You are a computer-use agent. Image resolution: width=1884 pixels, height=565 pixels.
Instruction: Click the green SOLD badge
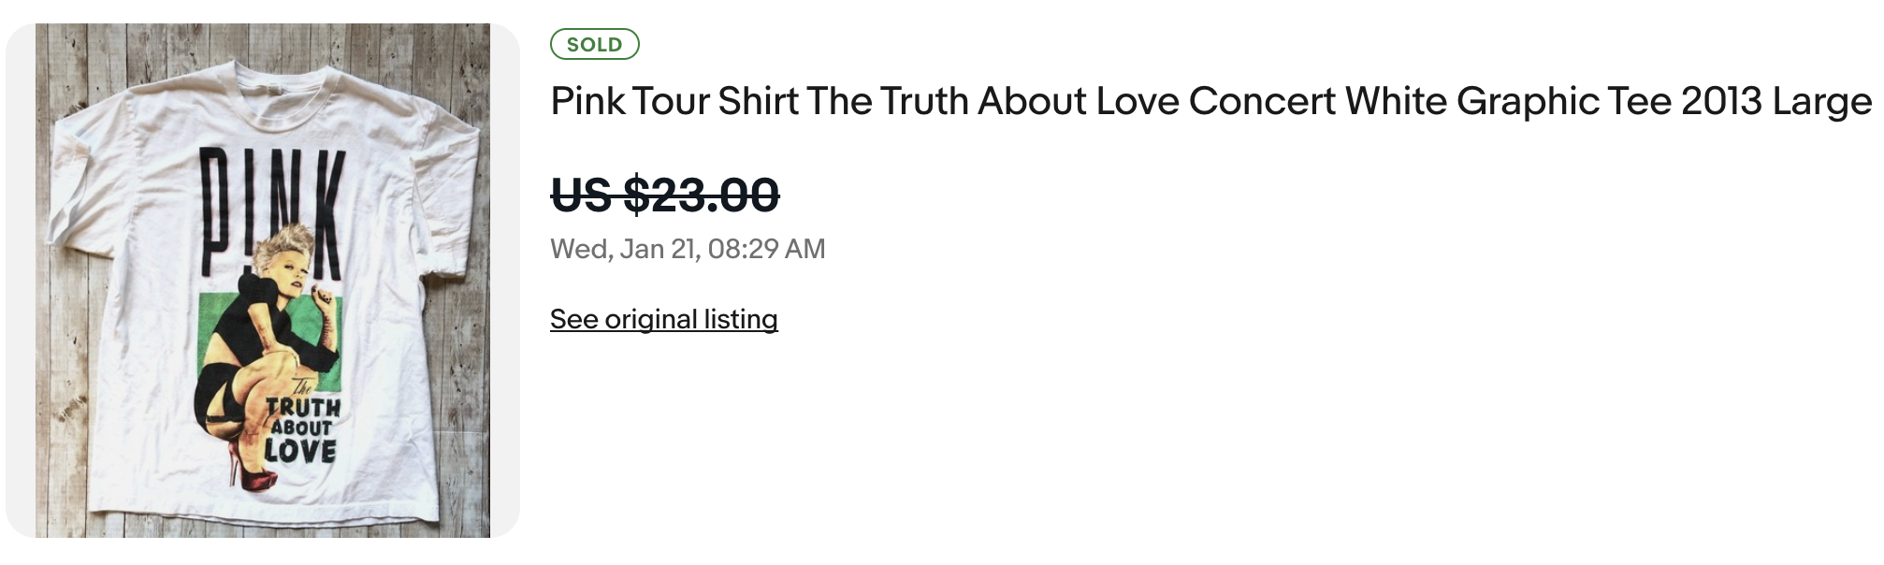tap(594, 44)
